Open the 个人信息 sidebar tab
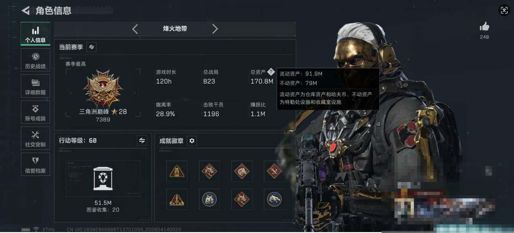The image size is (514, 233). (35, 34)
